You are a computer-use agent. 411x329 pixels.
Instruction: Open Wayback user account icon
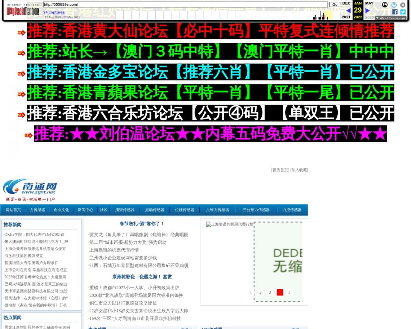pyautogui.click(x=385, y=5)
